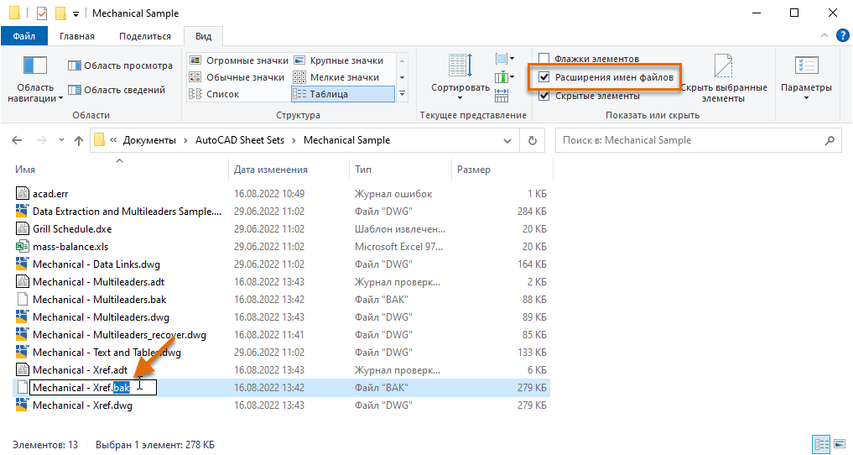
Task: Click the back navigation arrow
Action: coord(17,140)
